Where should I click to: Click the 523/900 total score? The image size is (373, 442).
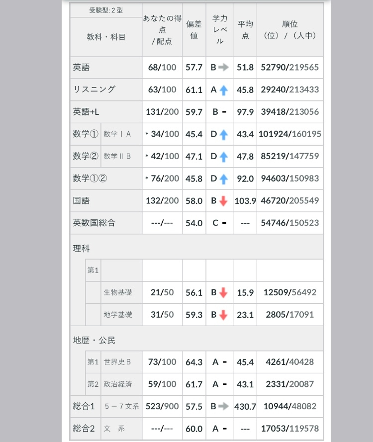tap(162, 407)
